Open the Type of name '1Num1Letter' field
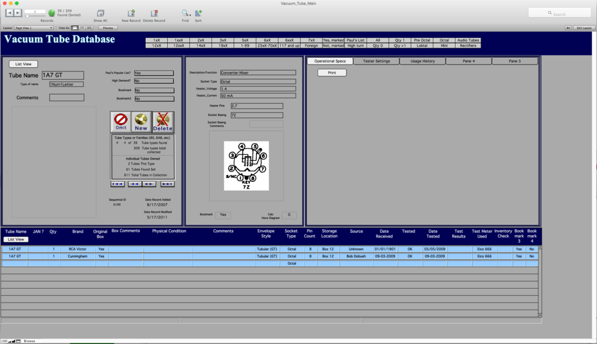The height and width of the screenshot is (344, 597). [x=66, y=84]
